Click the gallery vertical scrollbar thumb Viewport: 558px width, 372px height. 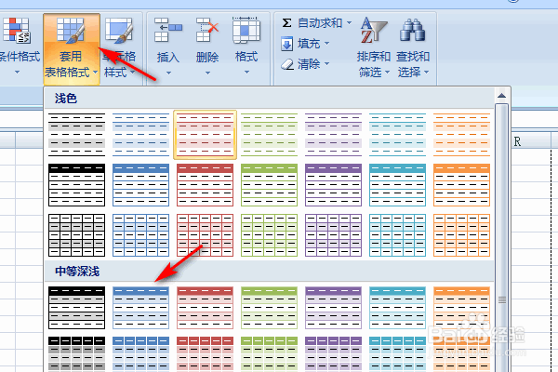tap(502, 238)
